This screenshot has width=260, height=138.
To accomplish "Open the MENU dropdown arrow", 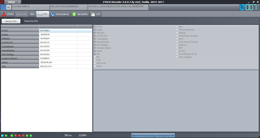I will tap(19, 2).
